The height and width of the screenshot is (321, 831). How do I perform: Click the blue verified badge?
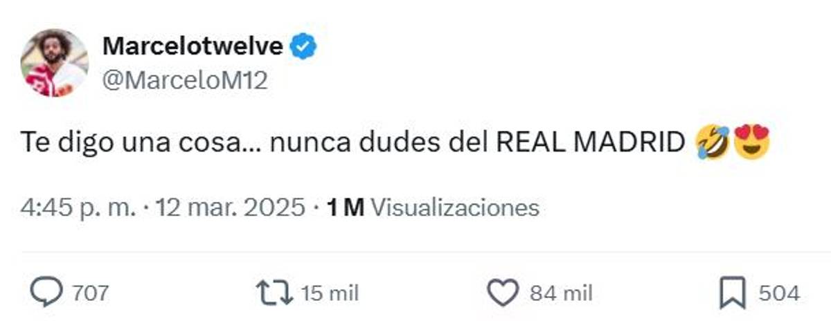[303, 46]
